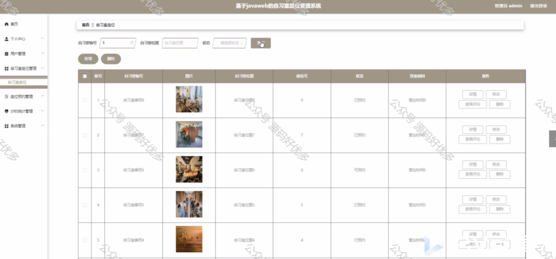Click 修改 for row 自习室编号5
Screen dimensions: 556x259
click(x=496, y=199)
